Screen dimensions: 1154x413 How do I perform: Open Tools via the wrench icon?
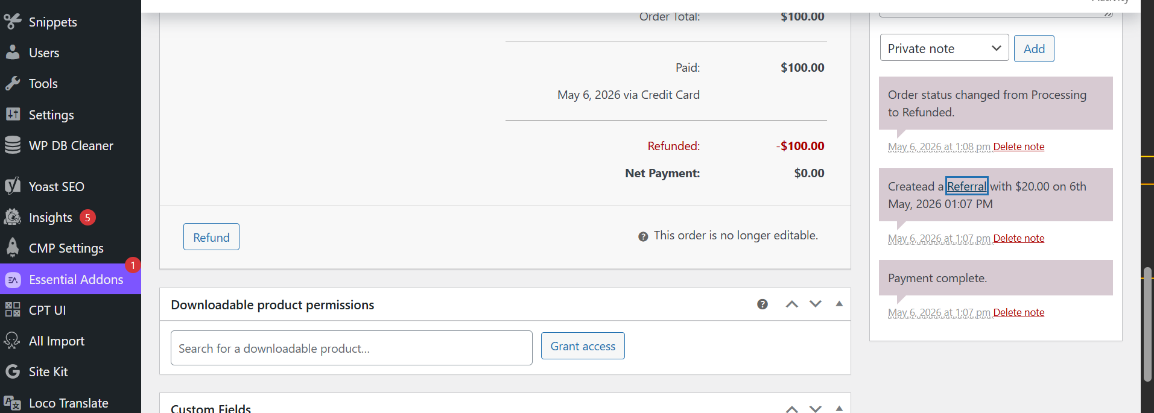[x=13, y=83]
